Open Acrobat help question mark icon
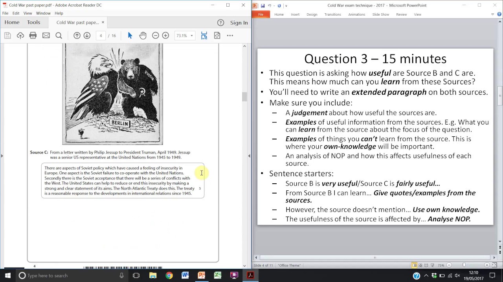503x282 pixels. pos(221,23)
